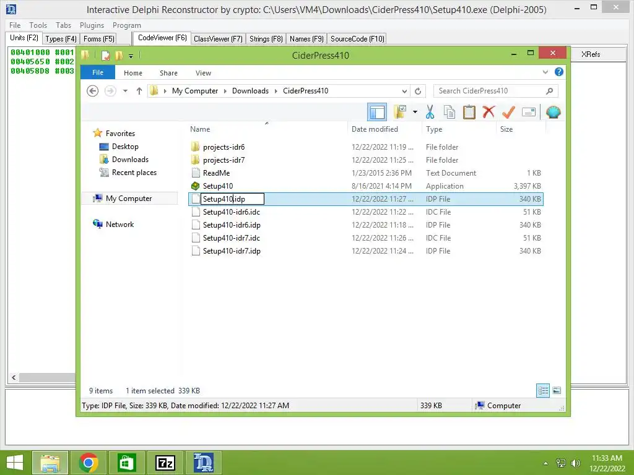Viewport: 634px width, 475px height.
Task: Open 7-Zip from the taskbar
Action: tap(165, 463)
